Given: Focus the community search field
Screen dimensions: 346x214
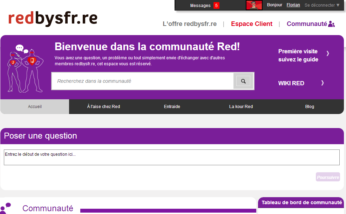Looking at the screenshot, I should pos(143,81).
